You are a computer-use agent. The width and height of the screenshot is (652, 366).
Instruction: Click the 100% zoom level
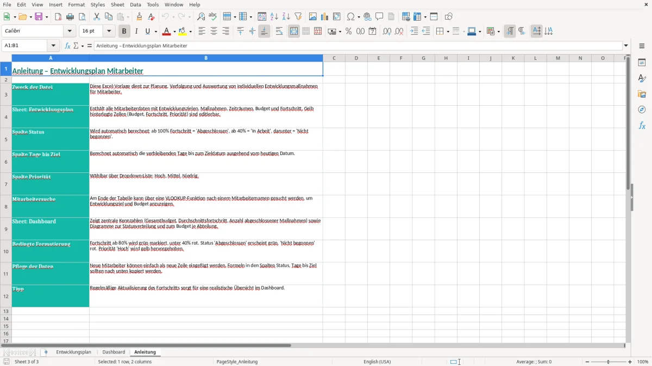click(x=643, y=362)
